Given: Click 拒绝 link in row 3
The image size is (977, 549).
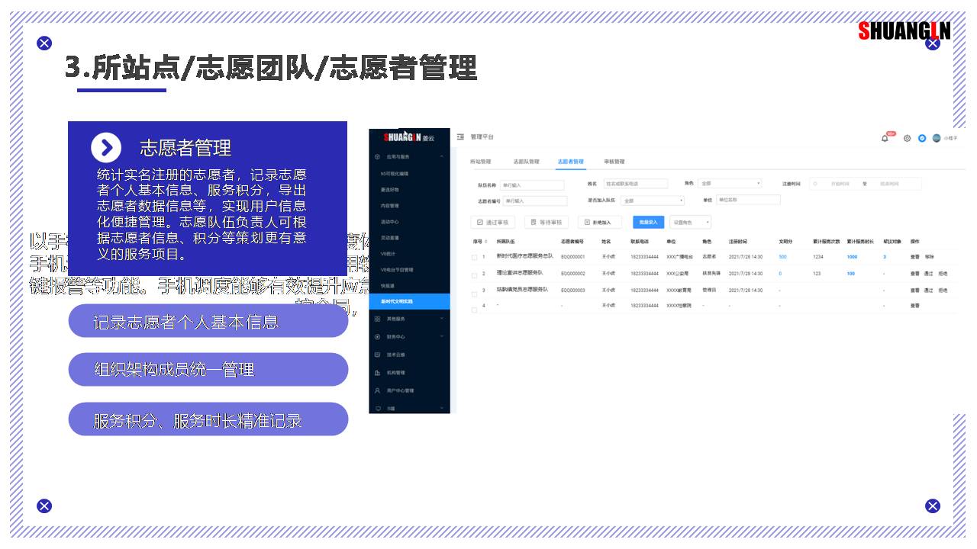Looking at the screenshot, I should (943, 291).
